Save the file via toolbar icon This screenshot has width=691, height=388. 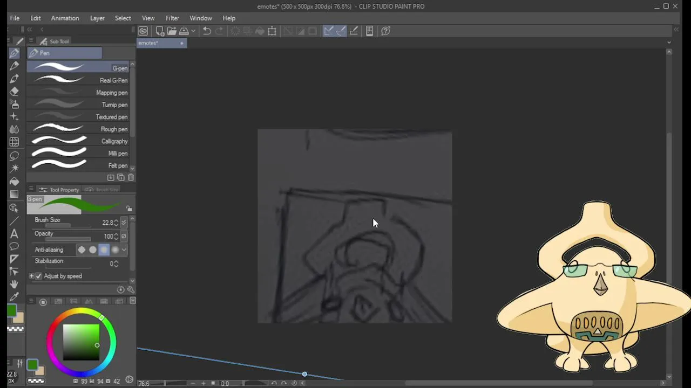coord(184,31)
